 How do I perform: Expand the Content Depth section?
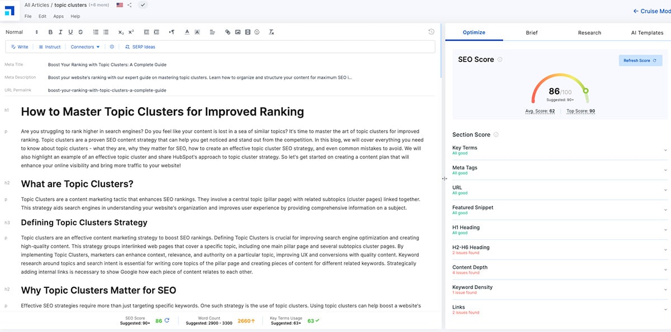pyautogui.click(x=559, y=270)
